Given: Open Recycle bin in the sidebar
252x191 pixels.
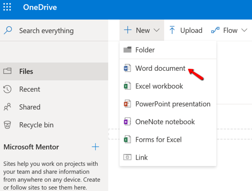Looking at the screenshot, I should coord(54,125).
